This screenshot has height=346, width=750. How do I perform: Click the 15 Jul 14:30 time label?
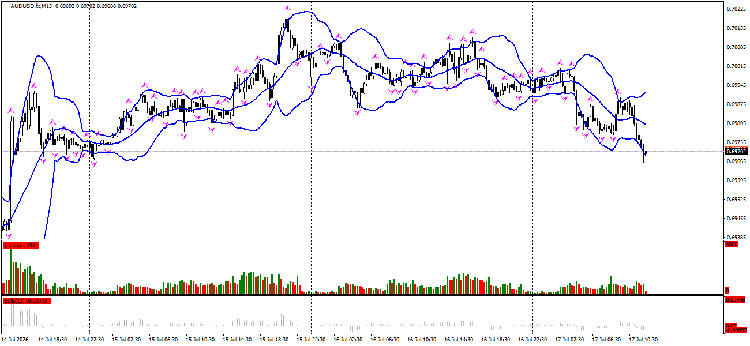[x=237, y=340]
